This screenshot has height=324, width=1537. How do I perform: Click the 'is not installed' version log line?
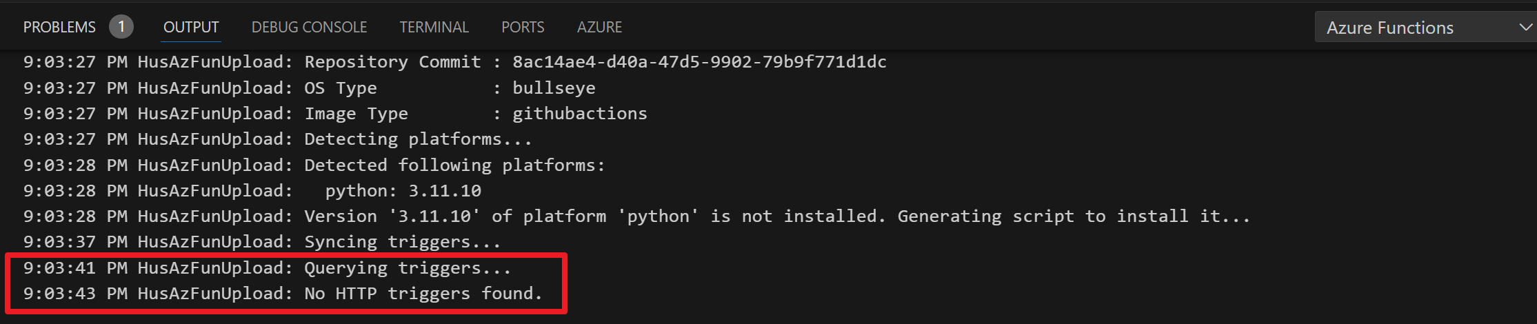pos(636,216)
